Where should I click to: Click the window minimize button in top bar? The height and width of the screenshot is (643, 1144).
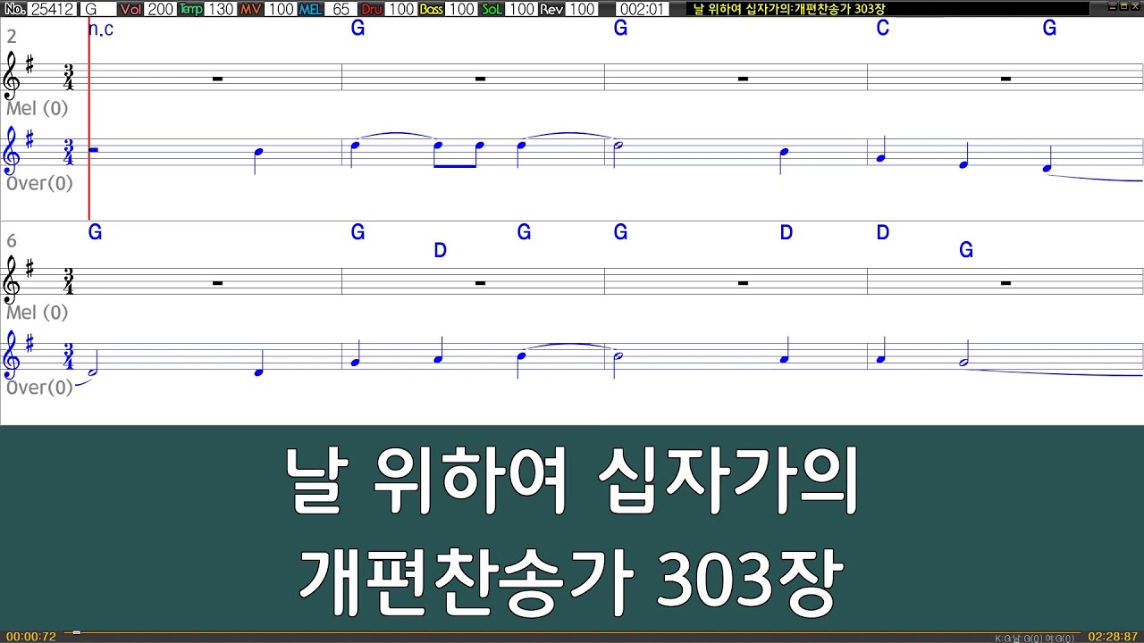coord(1112,7)
